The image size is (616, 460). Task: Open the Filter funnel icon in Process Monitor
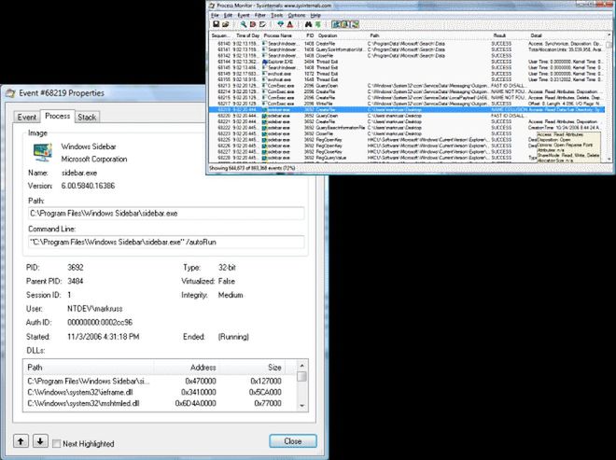(x=281, y=24)
